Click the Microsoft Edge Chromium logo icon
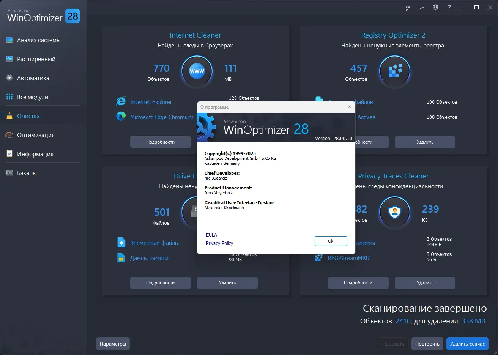 click(121, 117)
